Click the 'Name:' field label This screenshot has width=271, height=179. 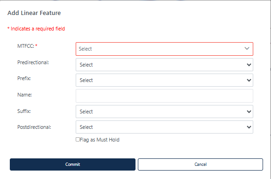click(25, 95)
